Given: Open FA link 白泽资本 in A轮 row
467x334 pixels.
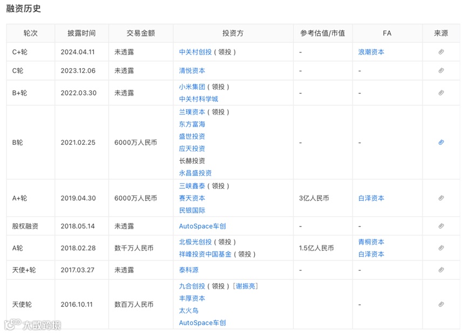Looking at the screenshot, I should click(371, 254).
